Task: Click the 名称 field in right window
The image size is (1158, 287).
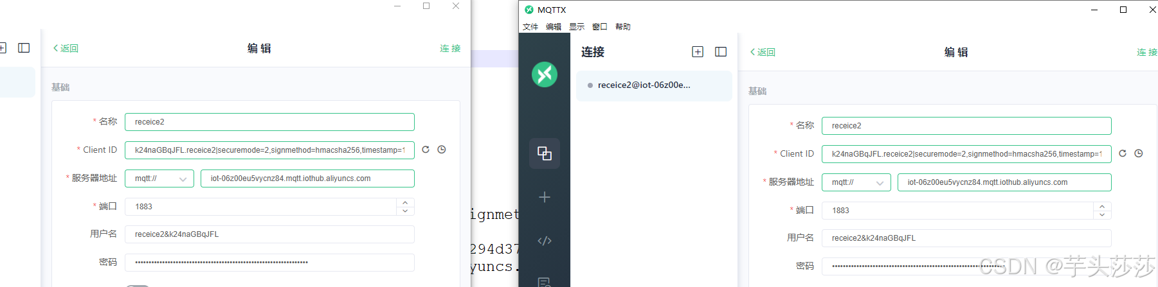Action: [x=966, y=126]
